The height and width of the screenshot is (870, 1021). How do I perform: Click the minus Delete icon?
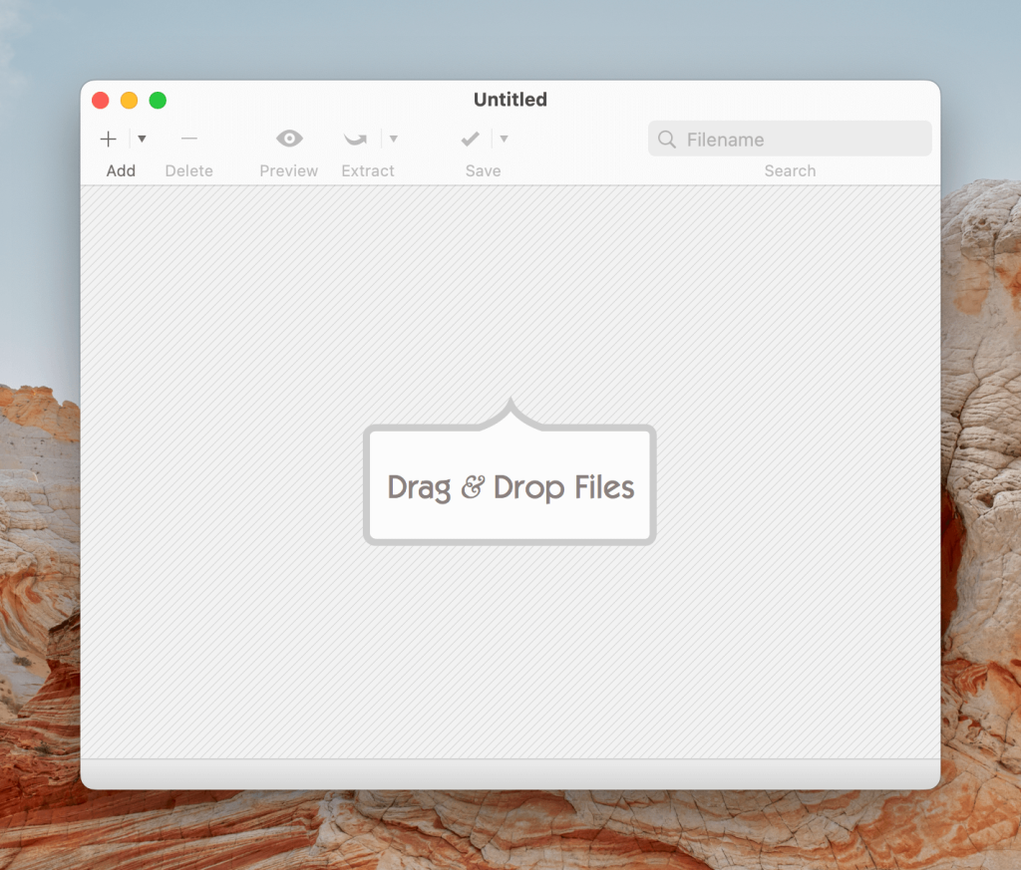point(189,140)
